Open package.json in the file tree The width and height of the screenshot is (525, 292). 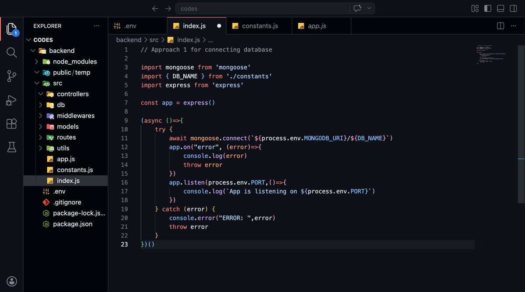66,224
